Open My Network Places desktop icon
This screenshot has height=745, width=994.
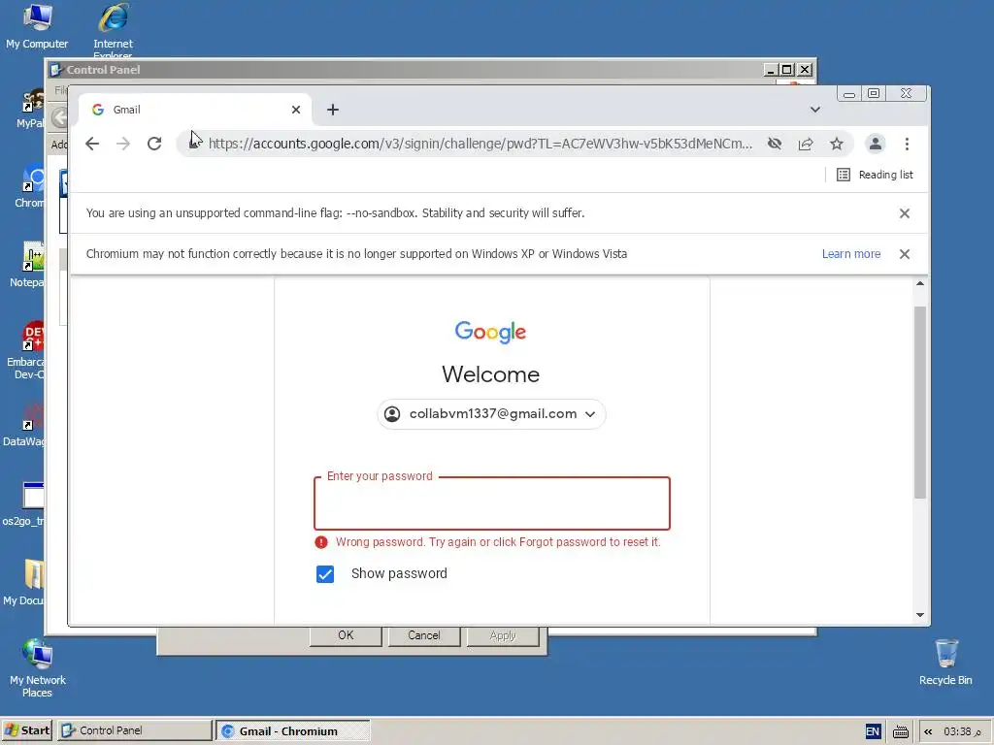tap(37, 668)
